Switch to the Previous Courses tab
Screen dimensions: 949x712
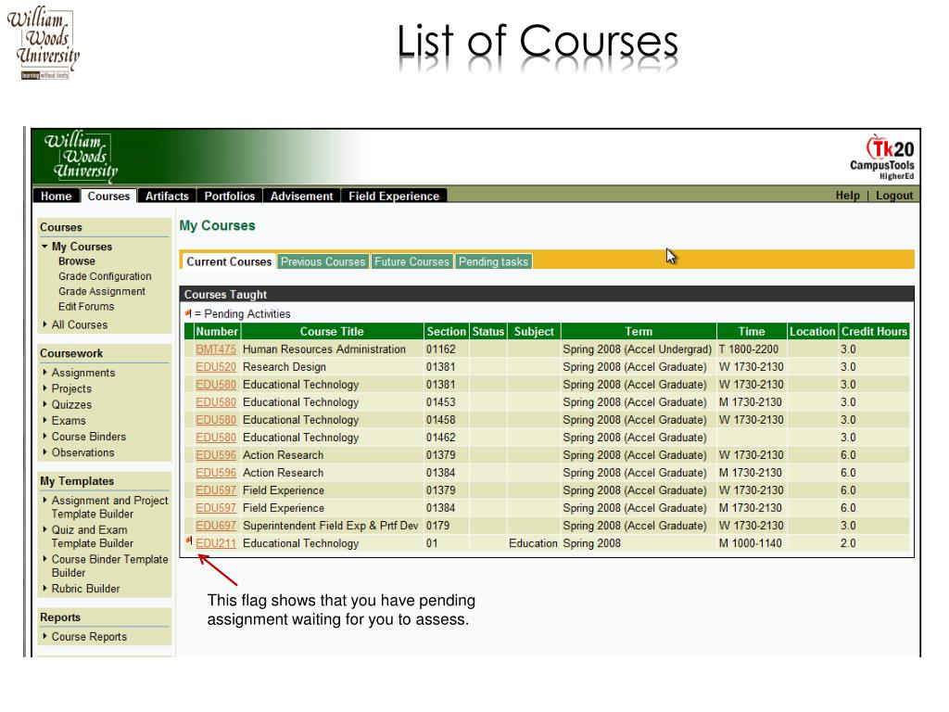click(323, 261)
